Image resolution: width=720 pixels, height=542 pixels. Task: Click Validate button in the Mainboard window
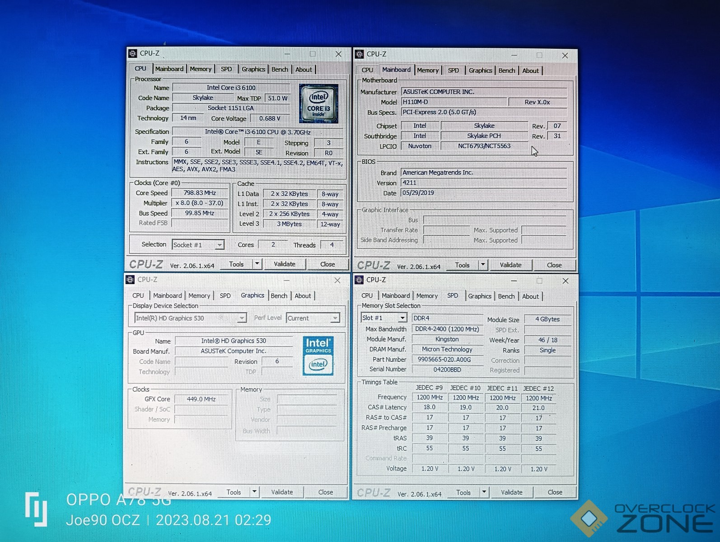[x=510, y=265]
